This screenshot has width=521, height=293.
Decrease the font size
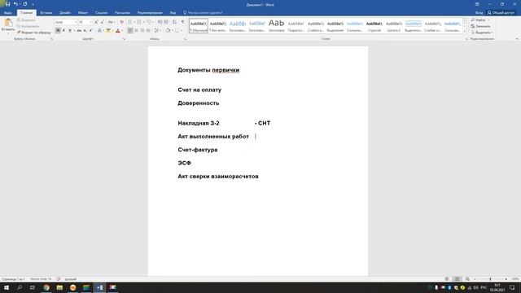tap(102, 22)
